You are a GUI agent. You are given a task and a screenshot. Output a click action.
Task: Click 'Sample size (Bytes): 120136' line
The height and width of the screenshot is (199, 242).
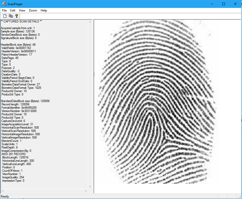pyautogui.click(x=18, y=31)
